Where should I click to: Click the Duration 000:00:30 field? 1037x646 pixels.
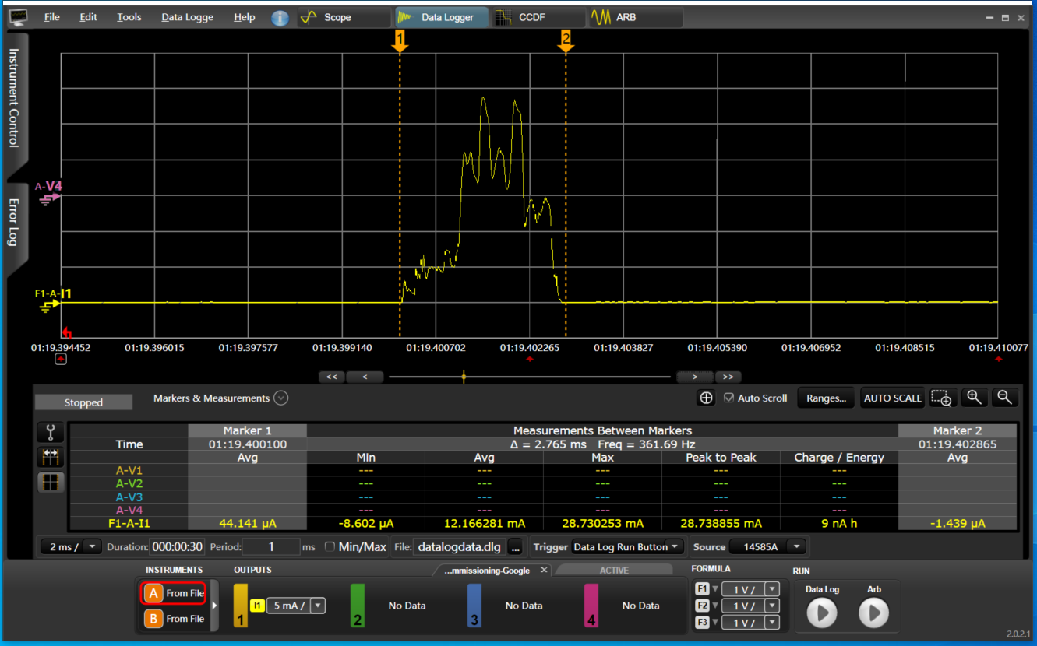(178, 546)
